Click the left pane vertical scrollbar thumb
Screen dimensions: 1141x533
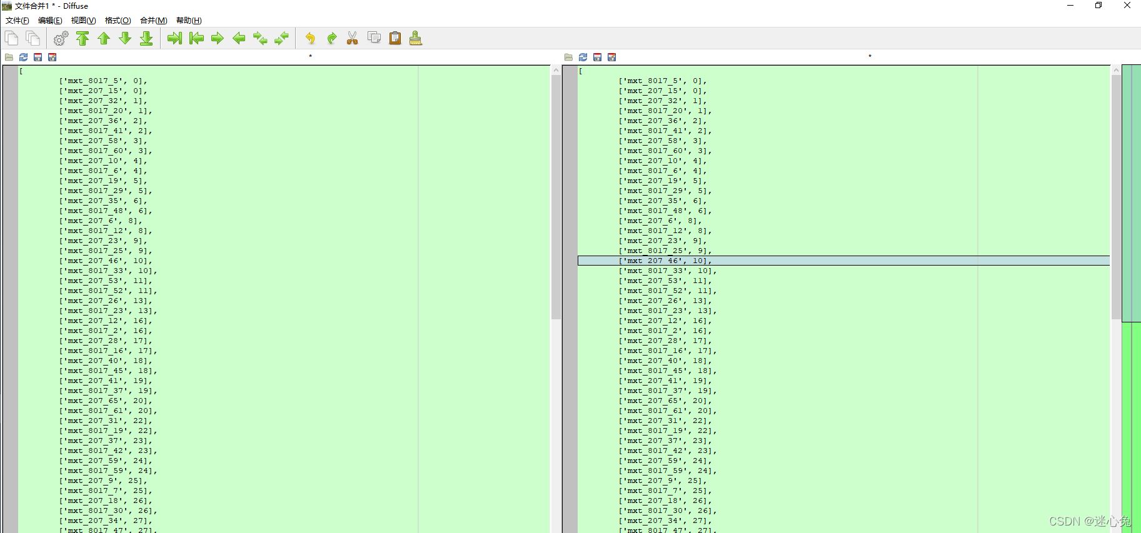coord(556,197)
